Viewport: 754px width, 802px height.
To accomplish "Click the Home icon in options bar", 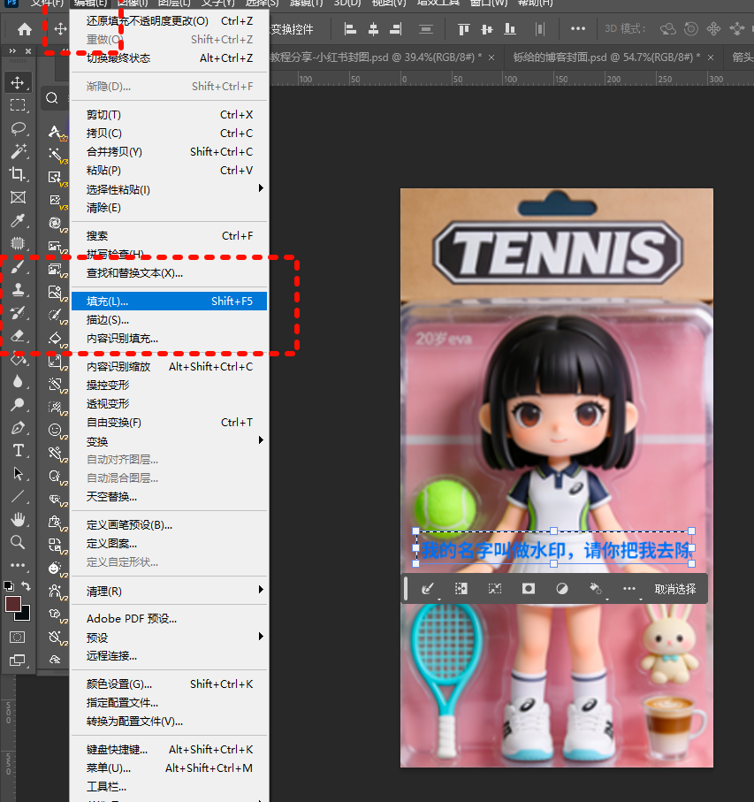I will pyautogui.click(x=25, y=29).
